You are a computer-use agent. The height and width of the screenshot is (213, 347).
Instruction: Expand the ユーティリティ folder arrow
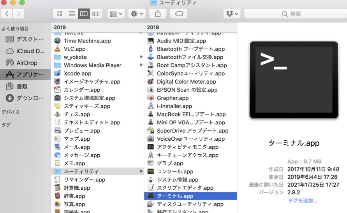[141, 171]
